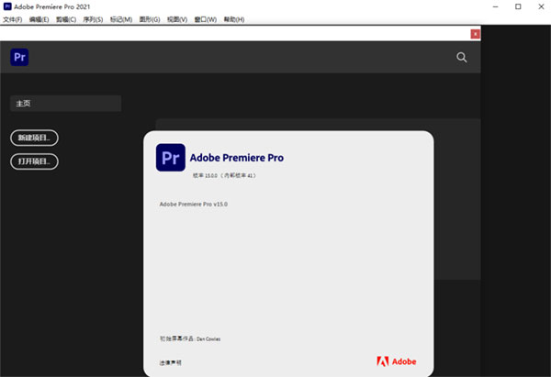This screenshot has width=551, height=377.
Task: Select the 主页 tab in sidebar
Action: point(66,104)
